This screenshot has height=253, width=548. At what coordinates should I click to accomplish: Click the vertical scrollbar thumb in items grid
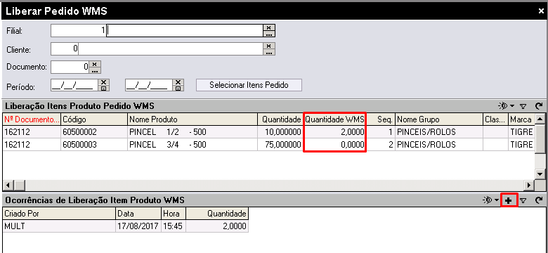(x=540, y=139)
